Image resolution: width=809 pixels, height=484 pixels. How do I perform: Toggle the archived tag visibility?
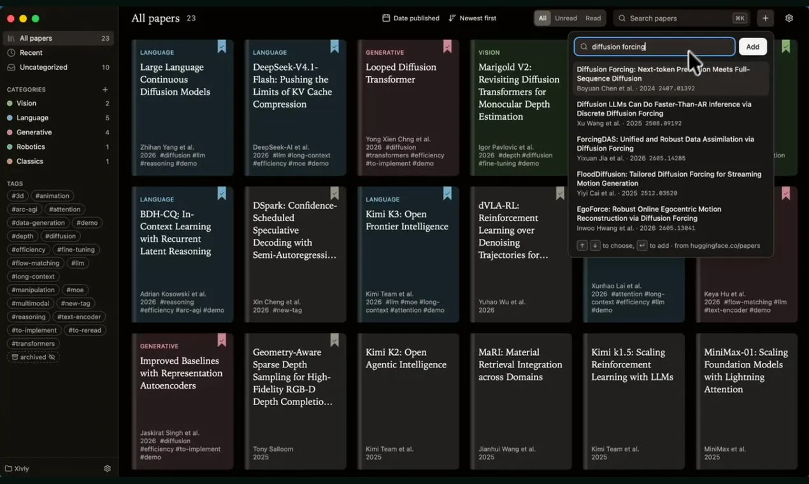[33, 357]
